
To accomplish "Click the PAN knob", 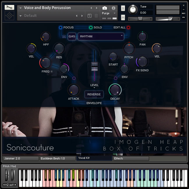I will tap(142, 37).
